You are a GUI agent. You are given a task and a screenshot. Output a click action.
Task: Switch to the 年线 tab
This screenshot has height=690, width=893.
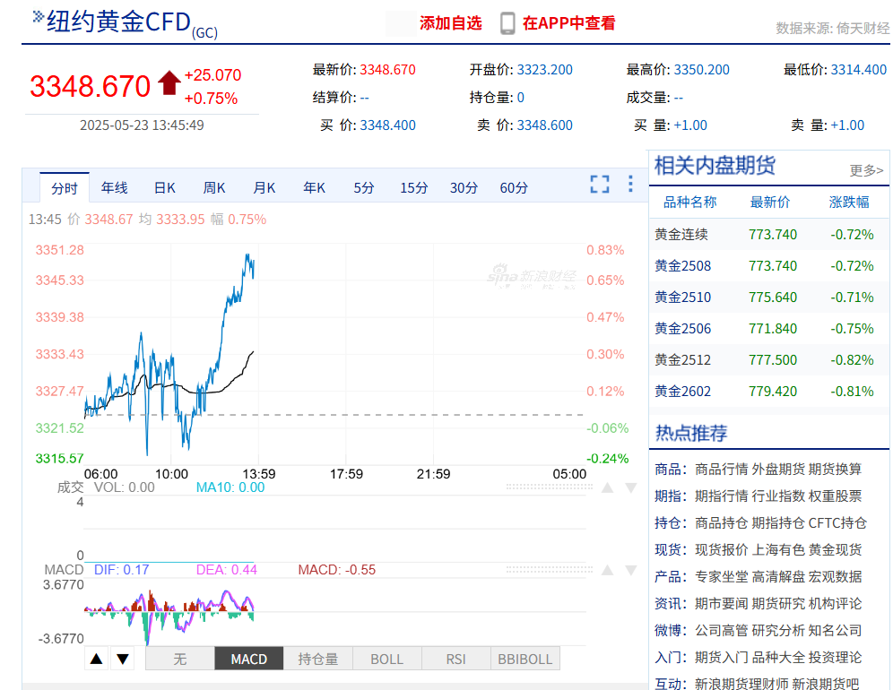pos(114,188)
